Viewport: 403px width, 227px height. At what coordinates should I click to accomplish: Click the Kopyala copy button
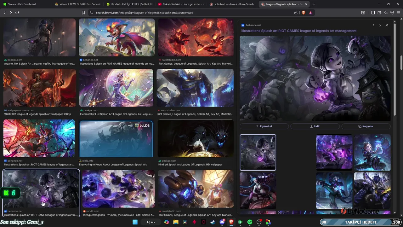tap(366, 126)
